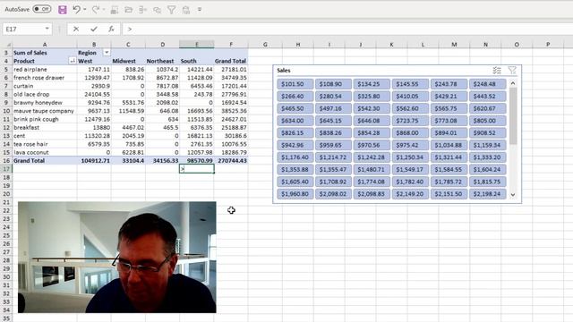This screenshot has height=322, width=573.
Task: Select column A header
Action: click(45, 45)
